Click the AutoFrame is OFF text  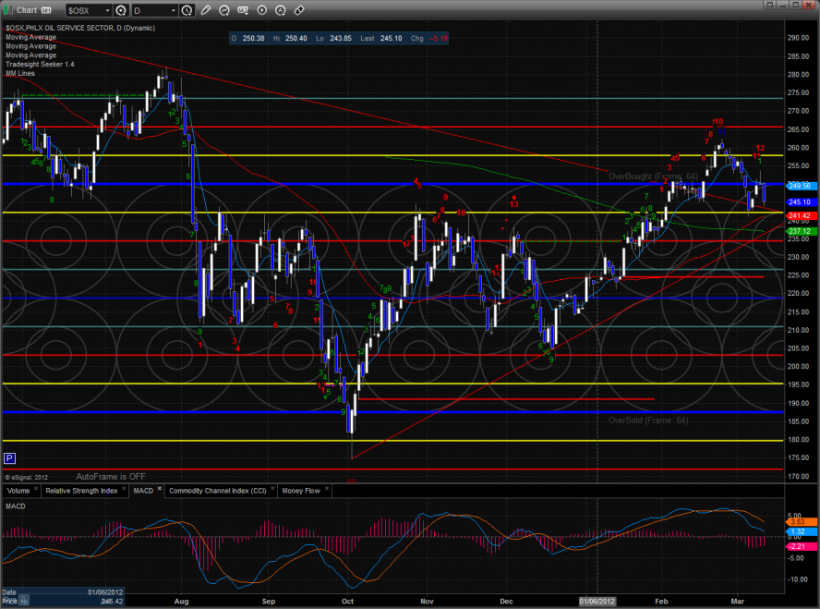(x=111, y=476)
